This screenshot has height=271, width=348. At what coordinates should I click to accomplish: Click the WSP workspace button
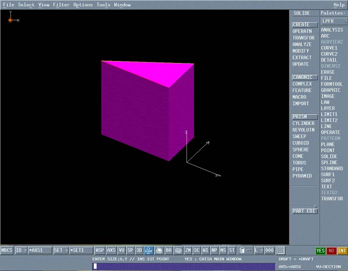coord(100,251)
